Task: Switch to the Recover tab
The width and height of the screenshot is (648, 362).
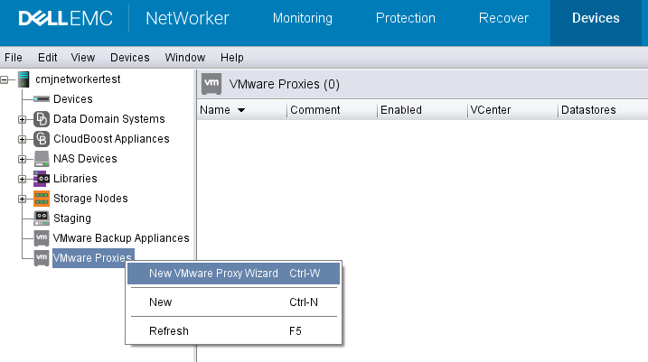Action: [x=503, y=18]
